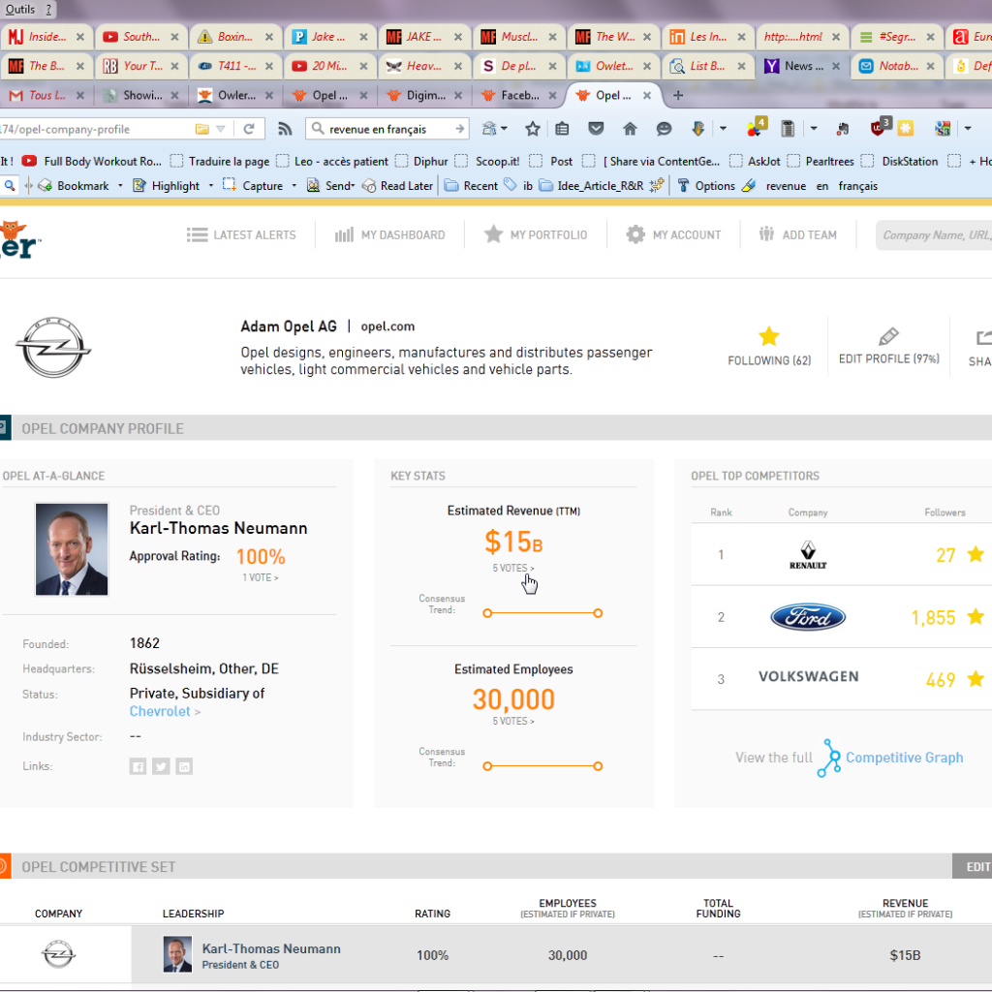
Task: Toggle follow star for Ford
Action: pos(976,617)
